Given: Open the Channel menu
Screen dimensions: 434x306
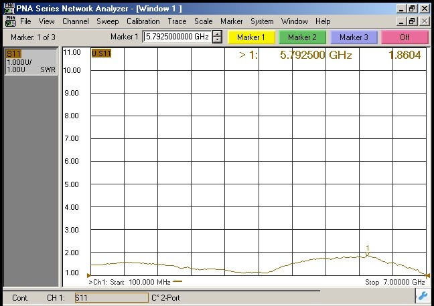Looking at the screenshot, I should coord(76,21).
